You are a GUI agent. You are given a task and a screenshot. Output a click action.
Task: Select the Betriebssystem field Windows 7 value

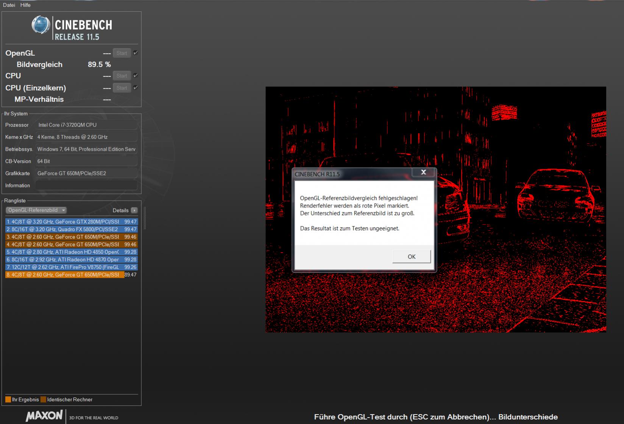coord(86,149)
